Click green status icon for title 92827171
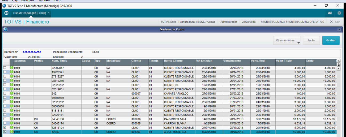Image resolution: width=346 pixels, height=137 pixels. (x=12, y=115)
